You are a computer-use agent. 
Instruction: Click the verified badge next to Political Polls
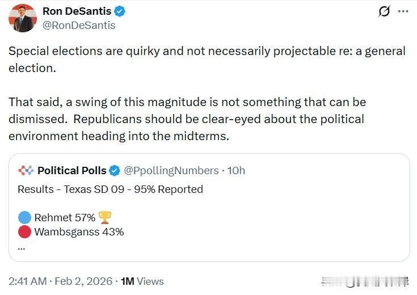[x=114, y=170]
